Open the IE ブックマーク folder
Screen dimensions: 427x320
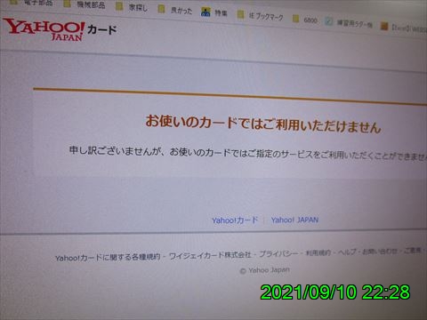[x=260, y=16]
